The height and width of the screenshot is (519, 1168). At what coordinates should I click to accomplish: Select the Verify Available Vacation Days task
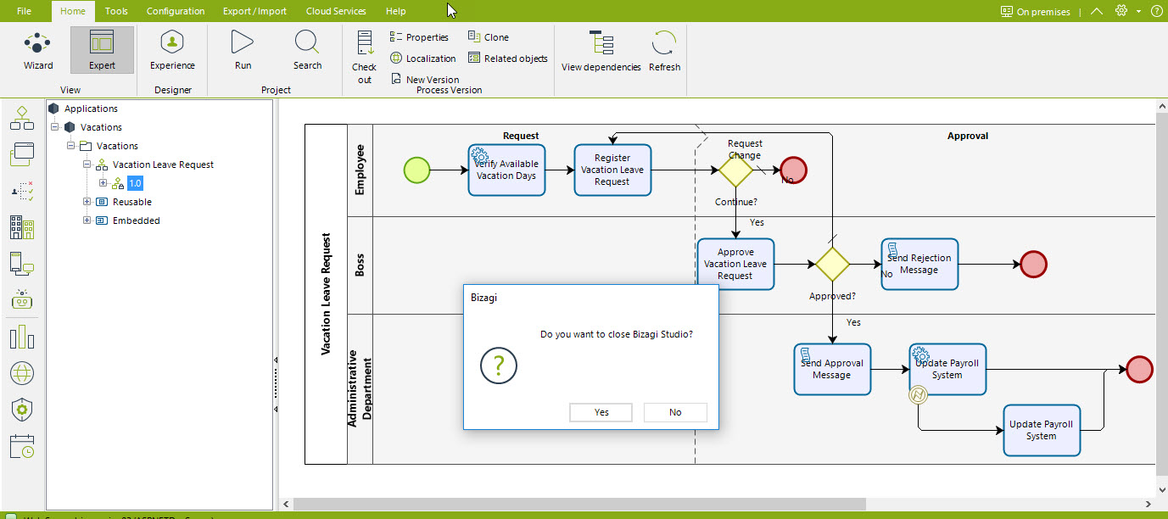coord(506,170)
